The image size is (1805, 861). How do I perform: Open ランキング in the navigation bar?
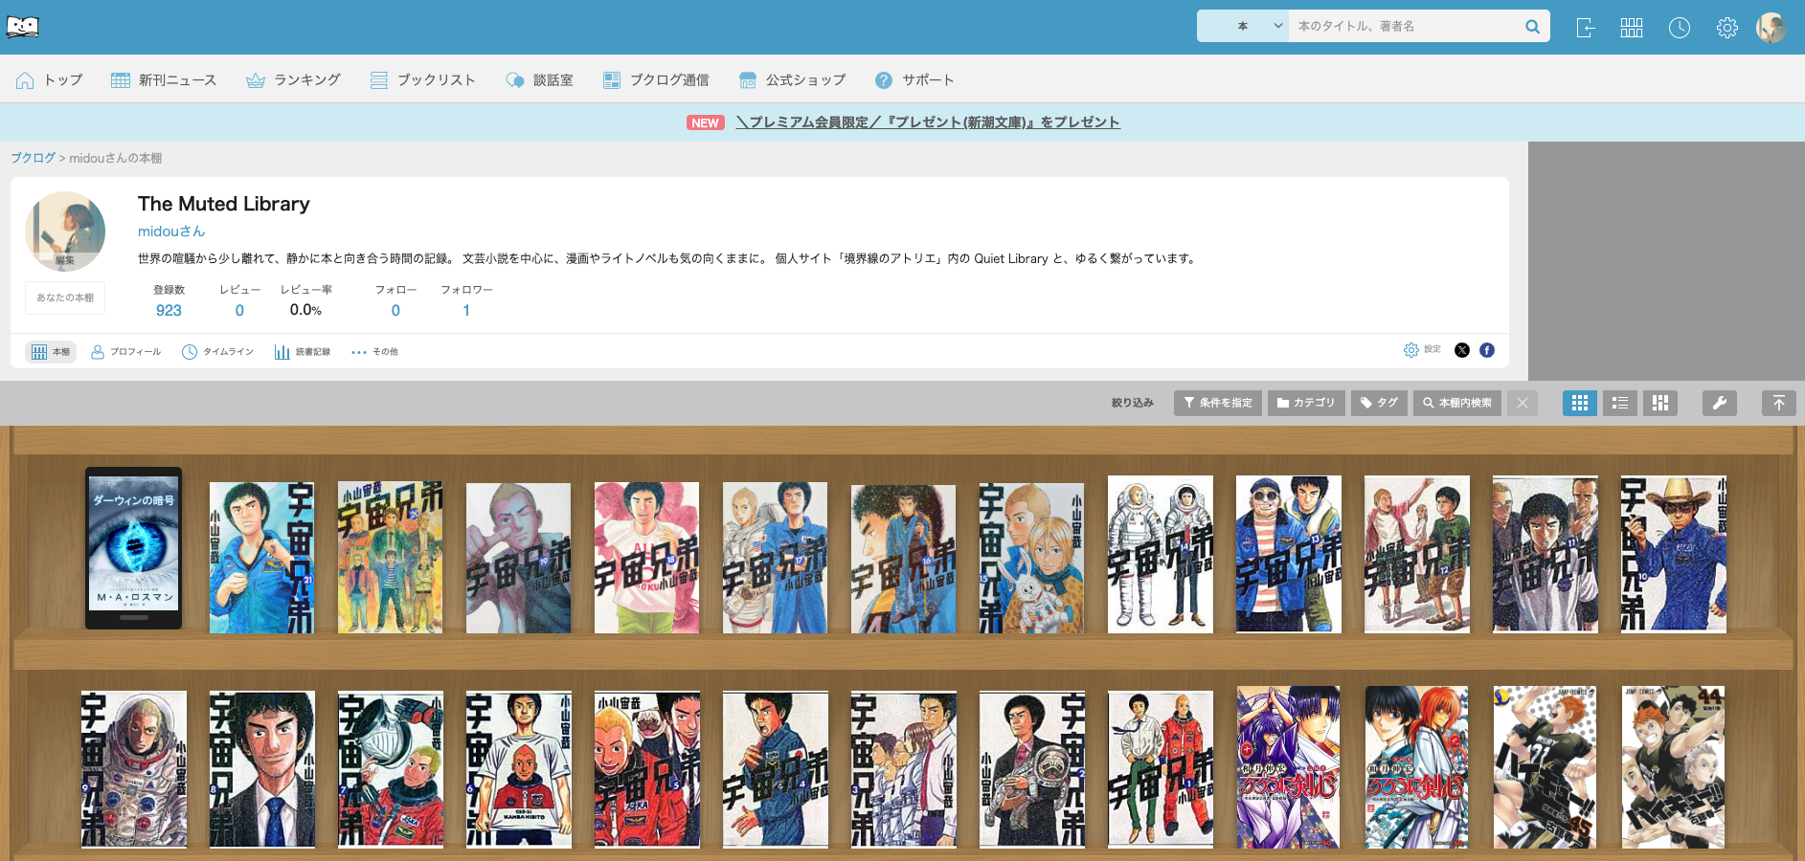pyautogui.click(x=293, y=80)
